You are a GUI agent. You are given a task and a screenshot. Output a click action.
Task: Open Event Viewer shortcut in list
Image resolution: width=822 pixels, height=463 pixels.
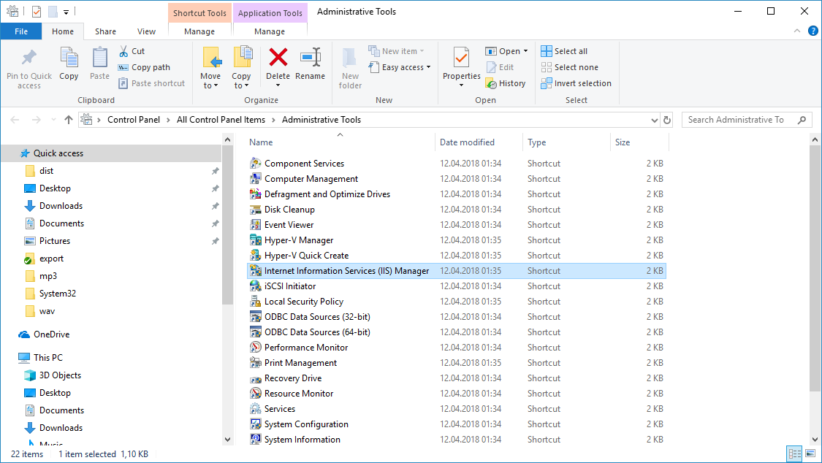point(289,225)
